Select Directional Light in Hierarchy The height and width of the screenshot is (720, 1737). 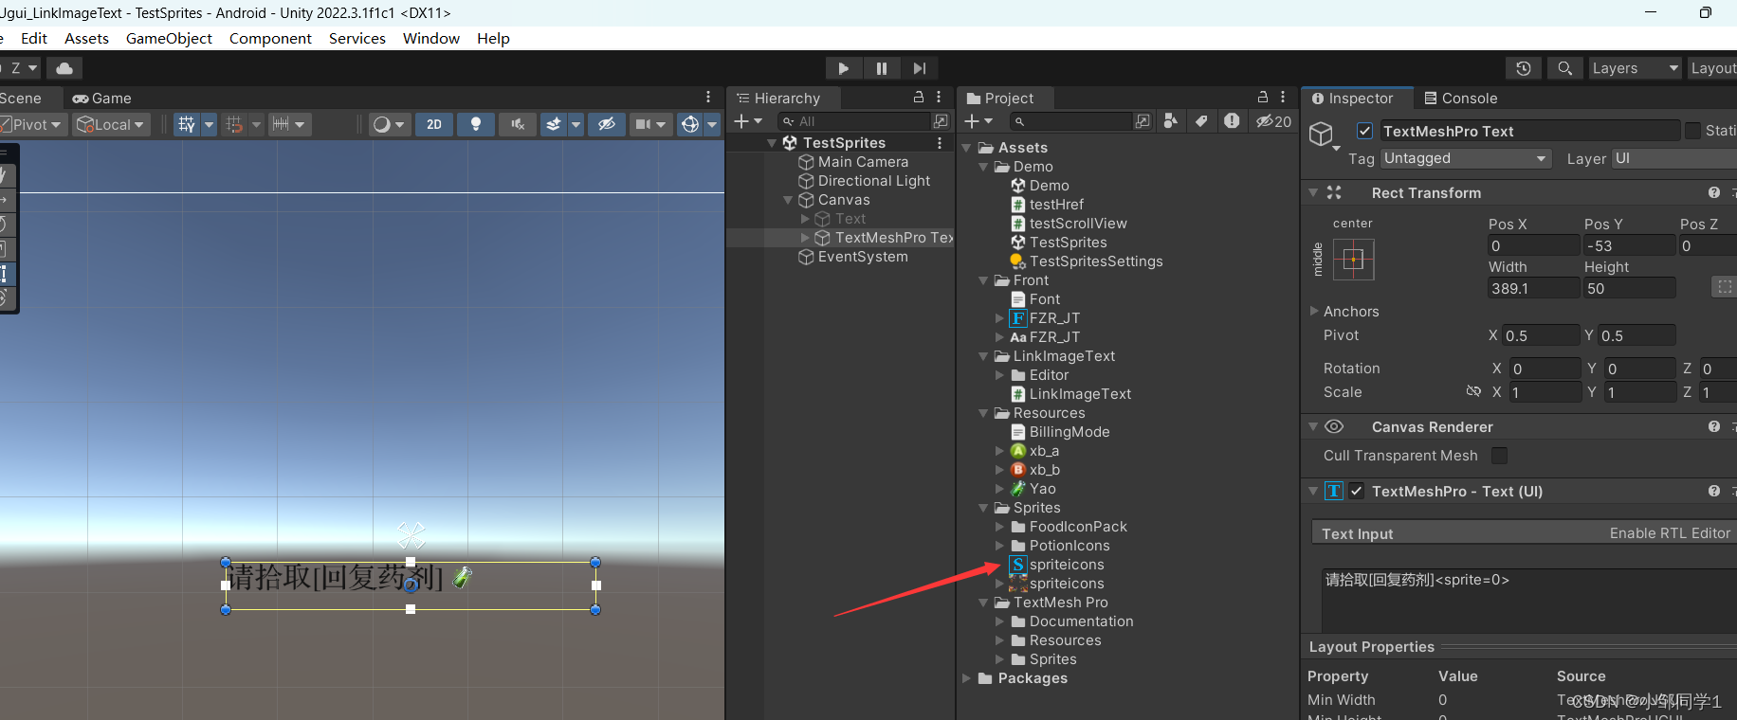pyautogui.click(x=874, y=181)
